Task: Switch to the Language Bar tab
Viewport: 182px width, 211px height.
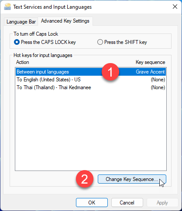Action: point(21,22)
